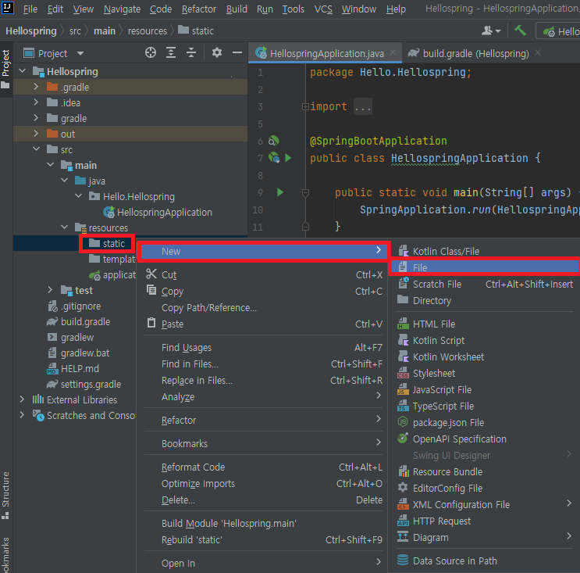This screenshot has height=573, width=580.
Task: Collapse the src folder in tree
Action: point(36,149)
